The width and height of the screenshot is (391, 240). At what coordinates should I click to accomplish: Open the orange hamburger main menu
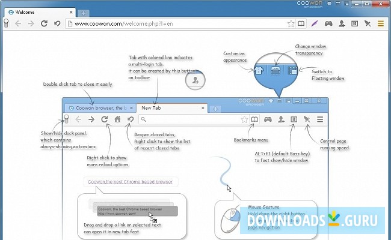(381, 23)
